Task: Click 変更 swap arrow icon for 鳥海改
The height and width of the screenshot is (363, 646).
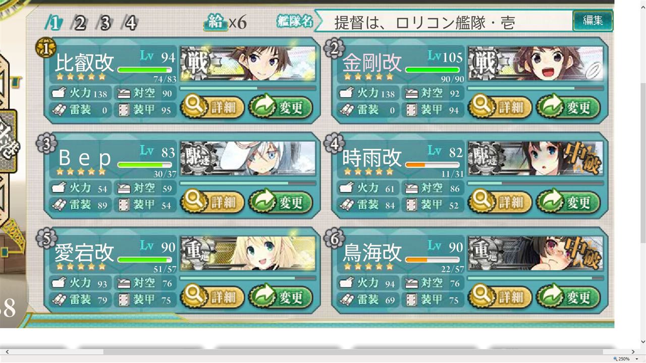Action: (x=548, y=297)
